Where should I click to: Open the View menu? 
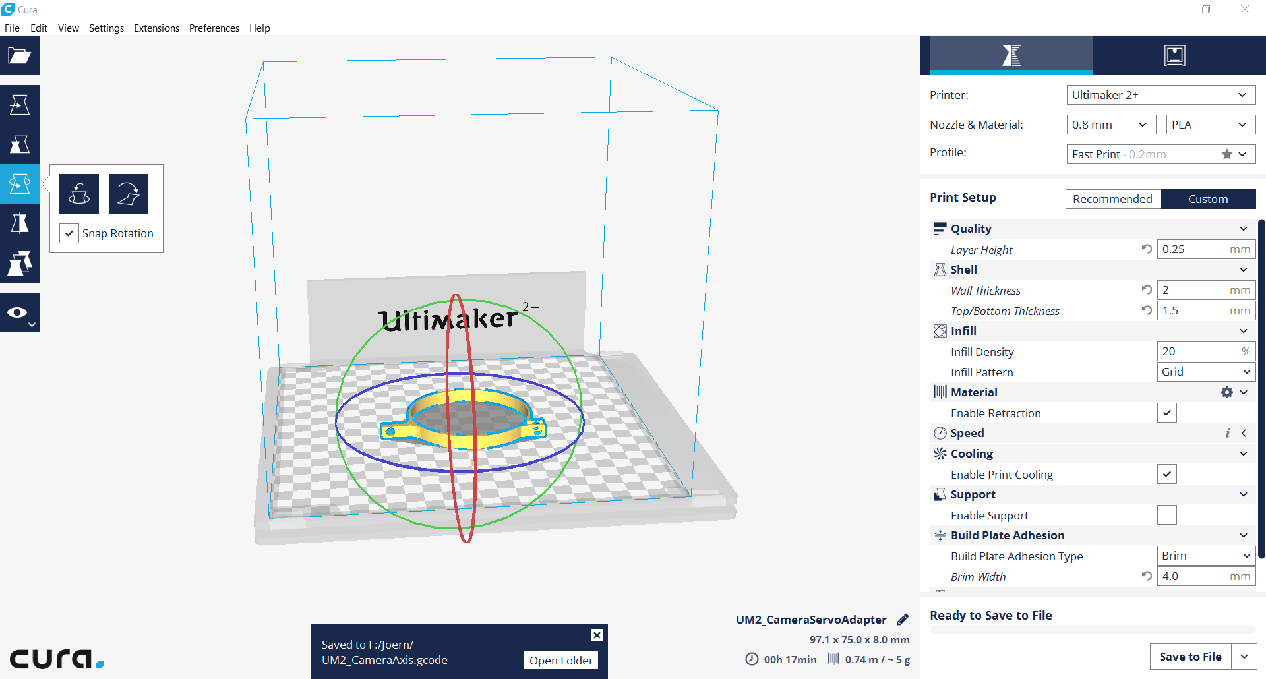[68, 28]
